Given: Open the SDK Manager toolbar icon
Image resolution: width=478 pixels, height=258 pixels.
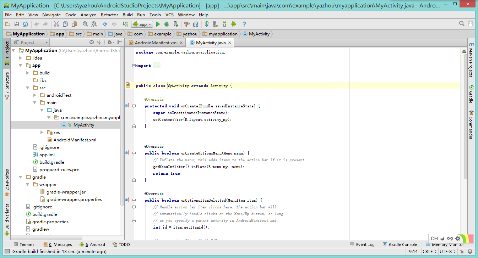Looking at the screenshot, I should pos(224,24).
